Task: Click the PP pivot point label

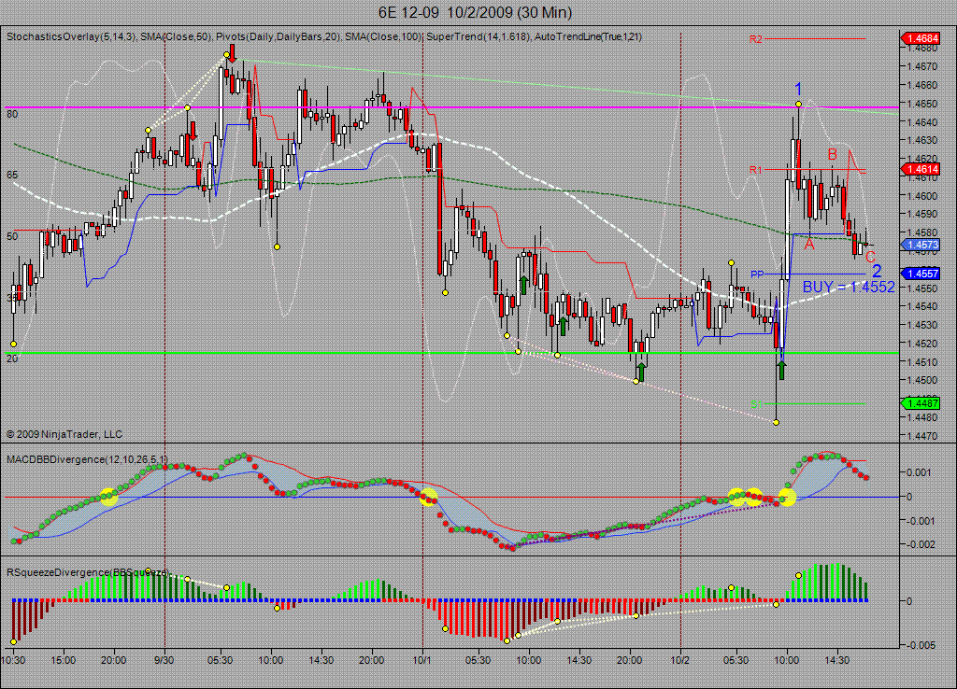Action: click(757, 274)
